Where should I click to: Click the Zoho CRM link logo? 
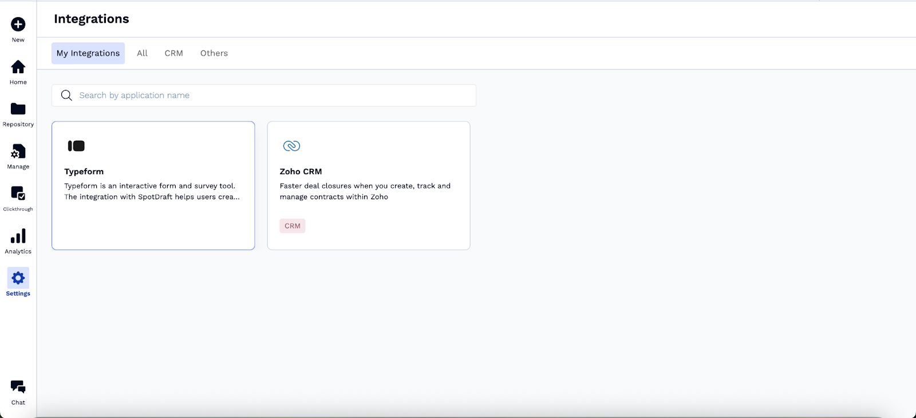(291, 146)
